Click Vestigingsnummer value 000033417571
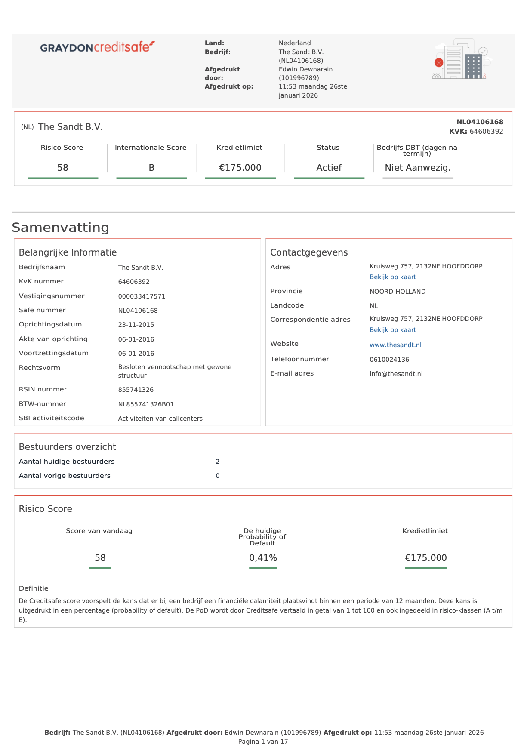This screenshot has width=524, height=745. click(142, 296)
